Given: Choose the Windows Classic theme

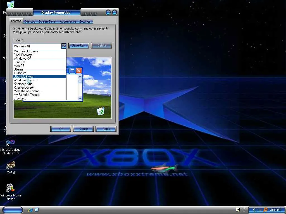Looking at the screenshot, I should tap(40, 80).
